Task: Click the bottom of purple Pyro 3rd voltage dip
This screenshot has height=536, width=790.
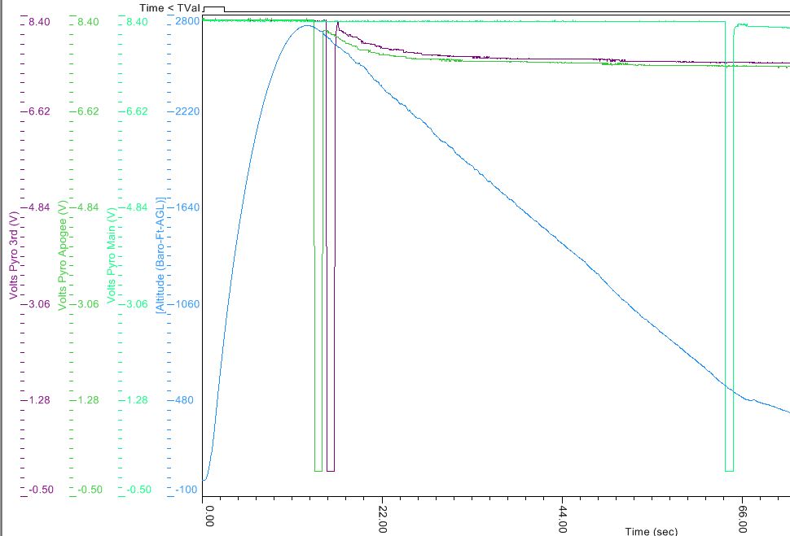Action: 330,470
